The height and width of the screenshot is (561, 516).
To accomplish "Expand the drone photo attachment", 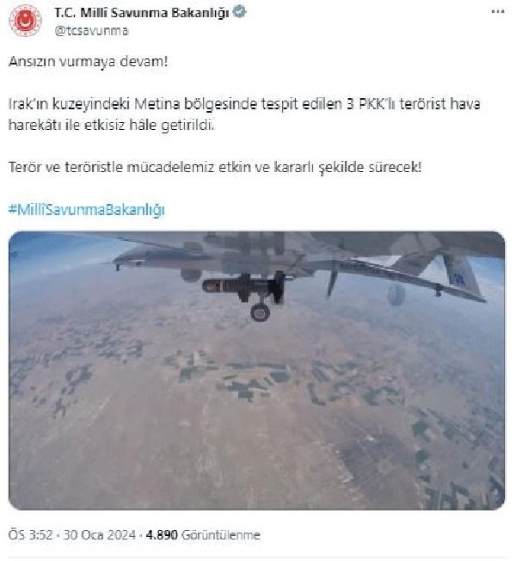I will 256,370.
